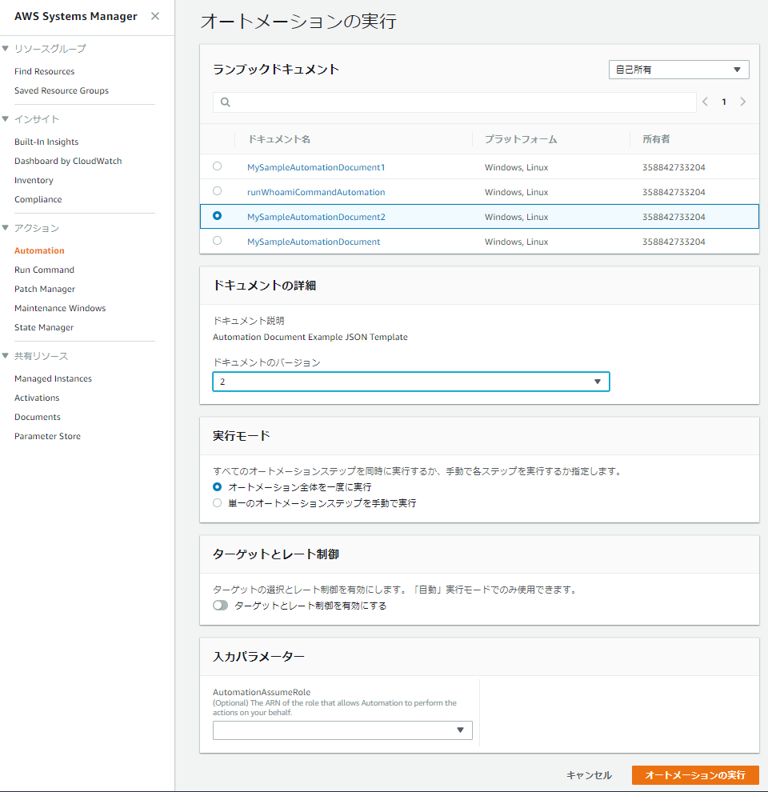Focus the runbook document search field
The width and height of the screenshot is (768, 792).
click(x=454, y=102)
